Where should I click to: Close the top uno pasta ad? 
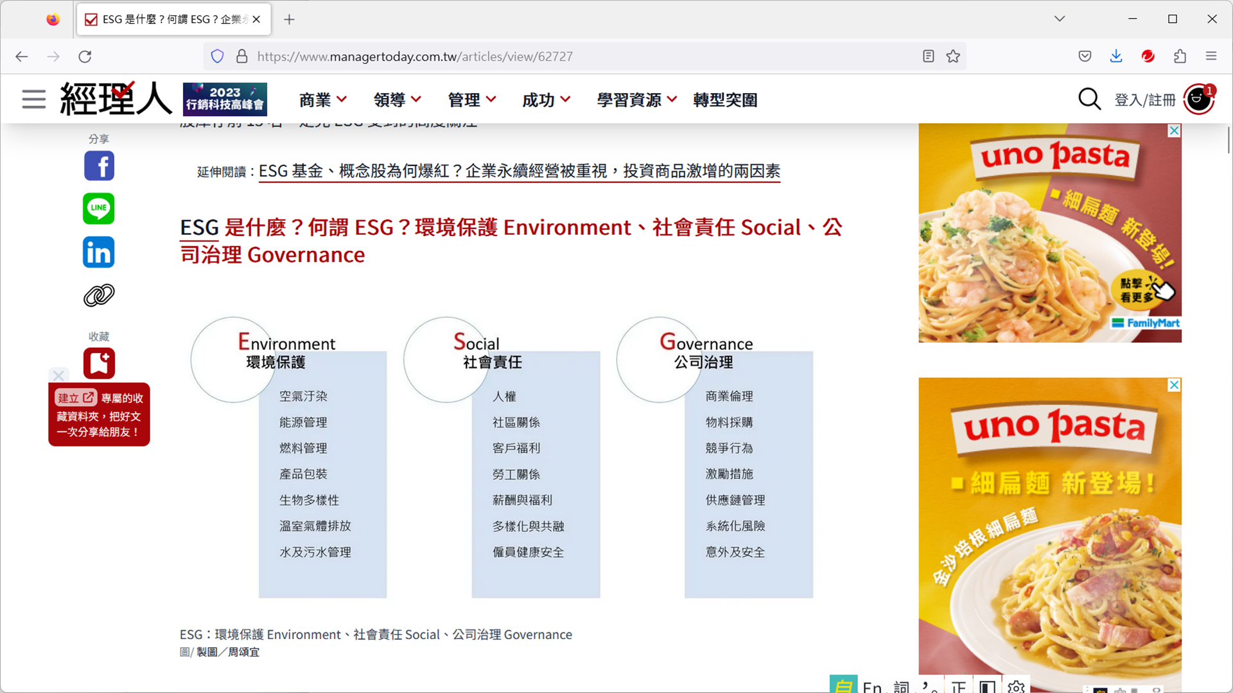click(1174, 131)
